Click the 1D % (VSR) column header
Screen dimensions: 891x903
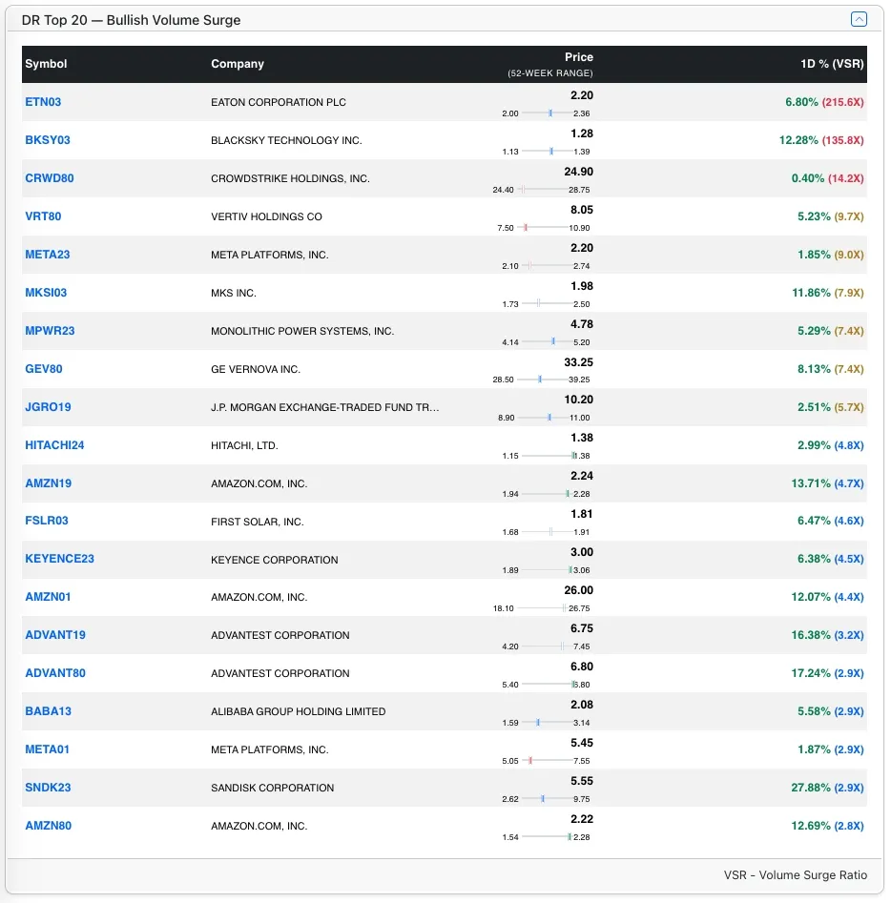pos(831,64)
